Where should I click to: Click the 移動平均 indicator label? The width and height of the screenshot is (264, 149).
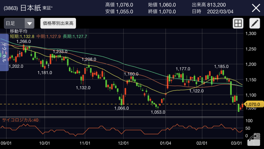click(18, 31)
